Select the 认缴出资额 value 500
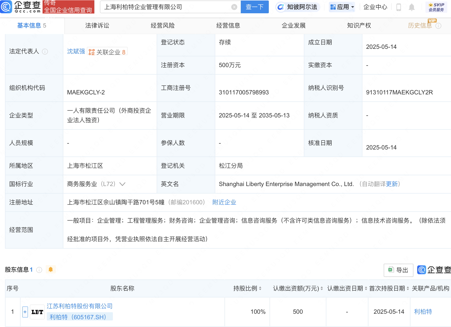The width and height of the screenshot is (451, 327). click(298, 312)
